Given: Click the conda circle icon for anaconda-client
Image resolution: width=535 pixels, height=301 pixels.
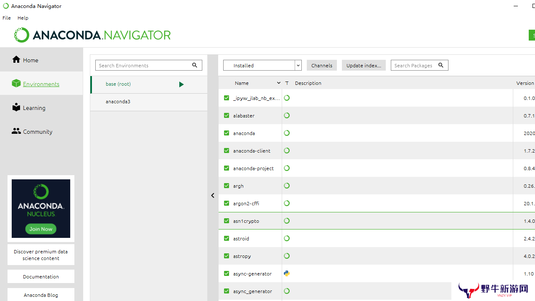Looking at the screenshot, I should [287, 150].
